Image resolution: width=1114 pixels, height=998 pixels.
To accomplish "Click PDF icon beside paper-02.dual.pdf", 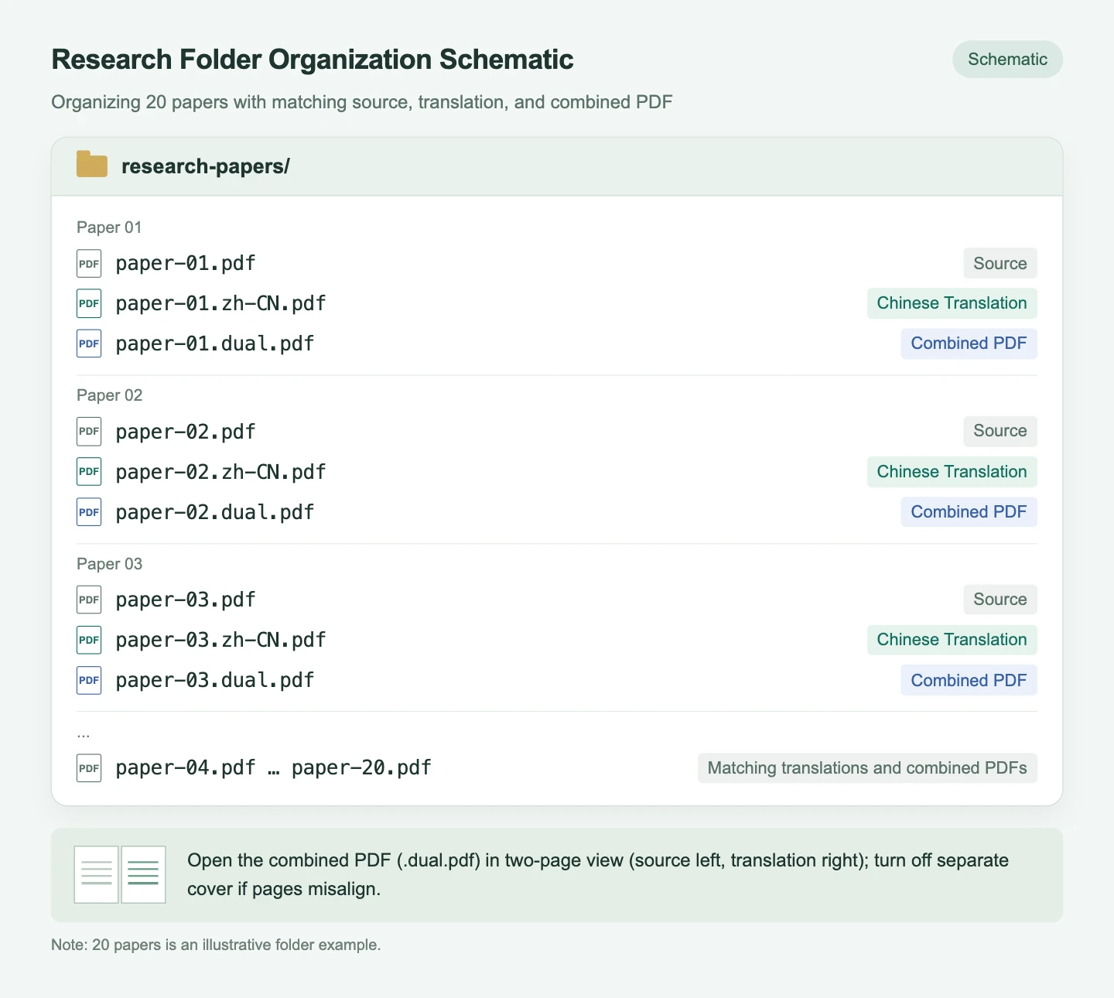I will click(x=89, y=512).
